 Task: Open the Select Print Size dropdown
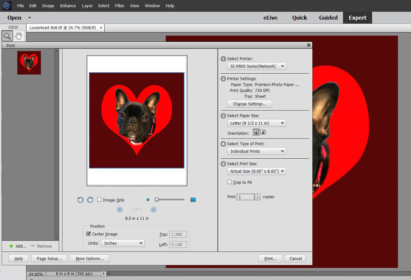coord(257,171)
